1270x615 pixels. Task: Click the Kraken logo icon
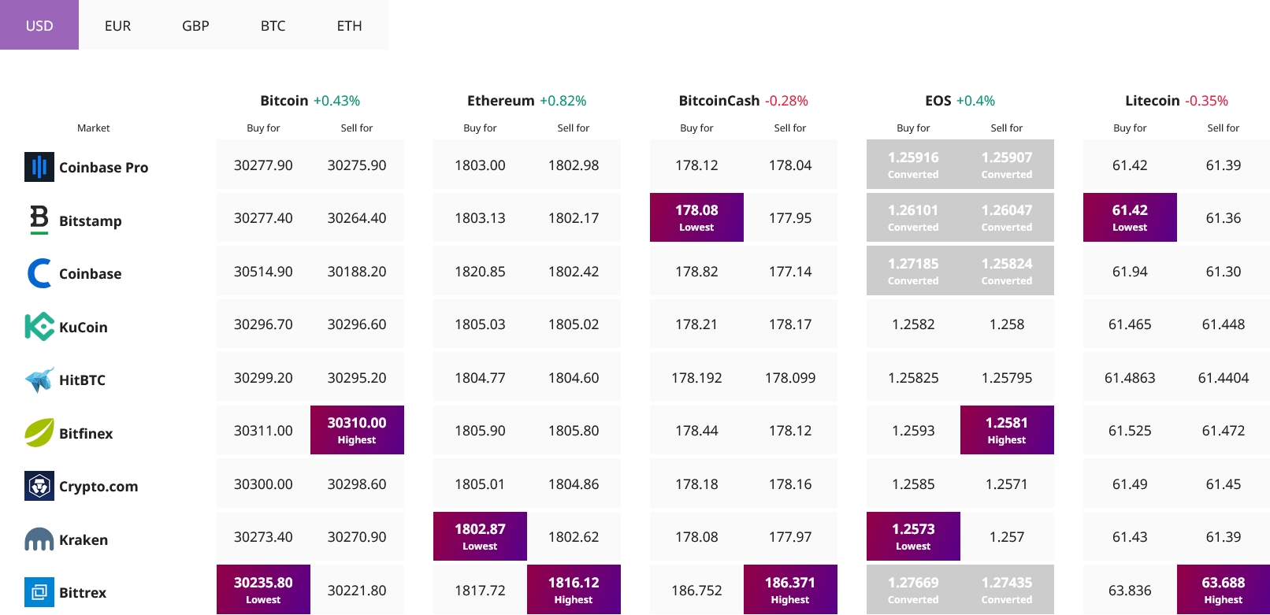(x=39, y=539)
